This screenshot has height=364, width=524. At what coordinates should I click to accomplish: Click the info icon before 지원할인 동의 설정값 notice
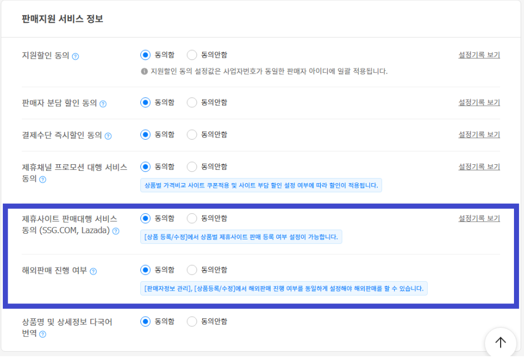(x=144, y=71)
